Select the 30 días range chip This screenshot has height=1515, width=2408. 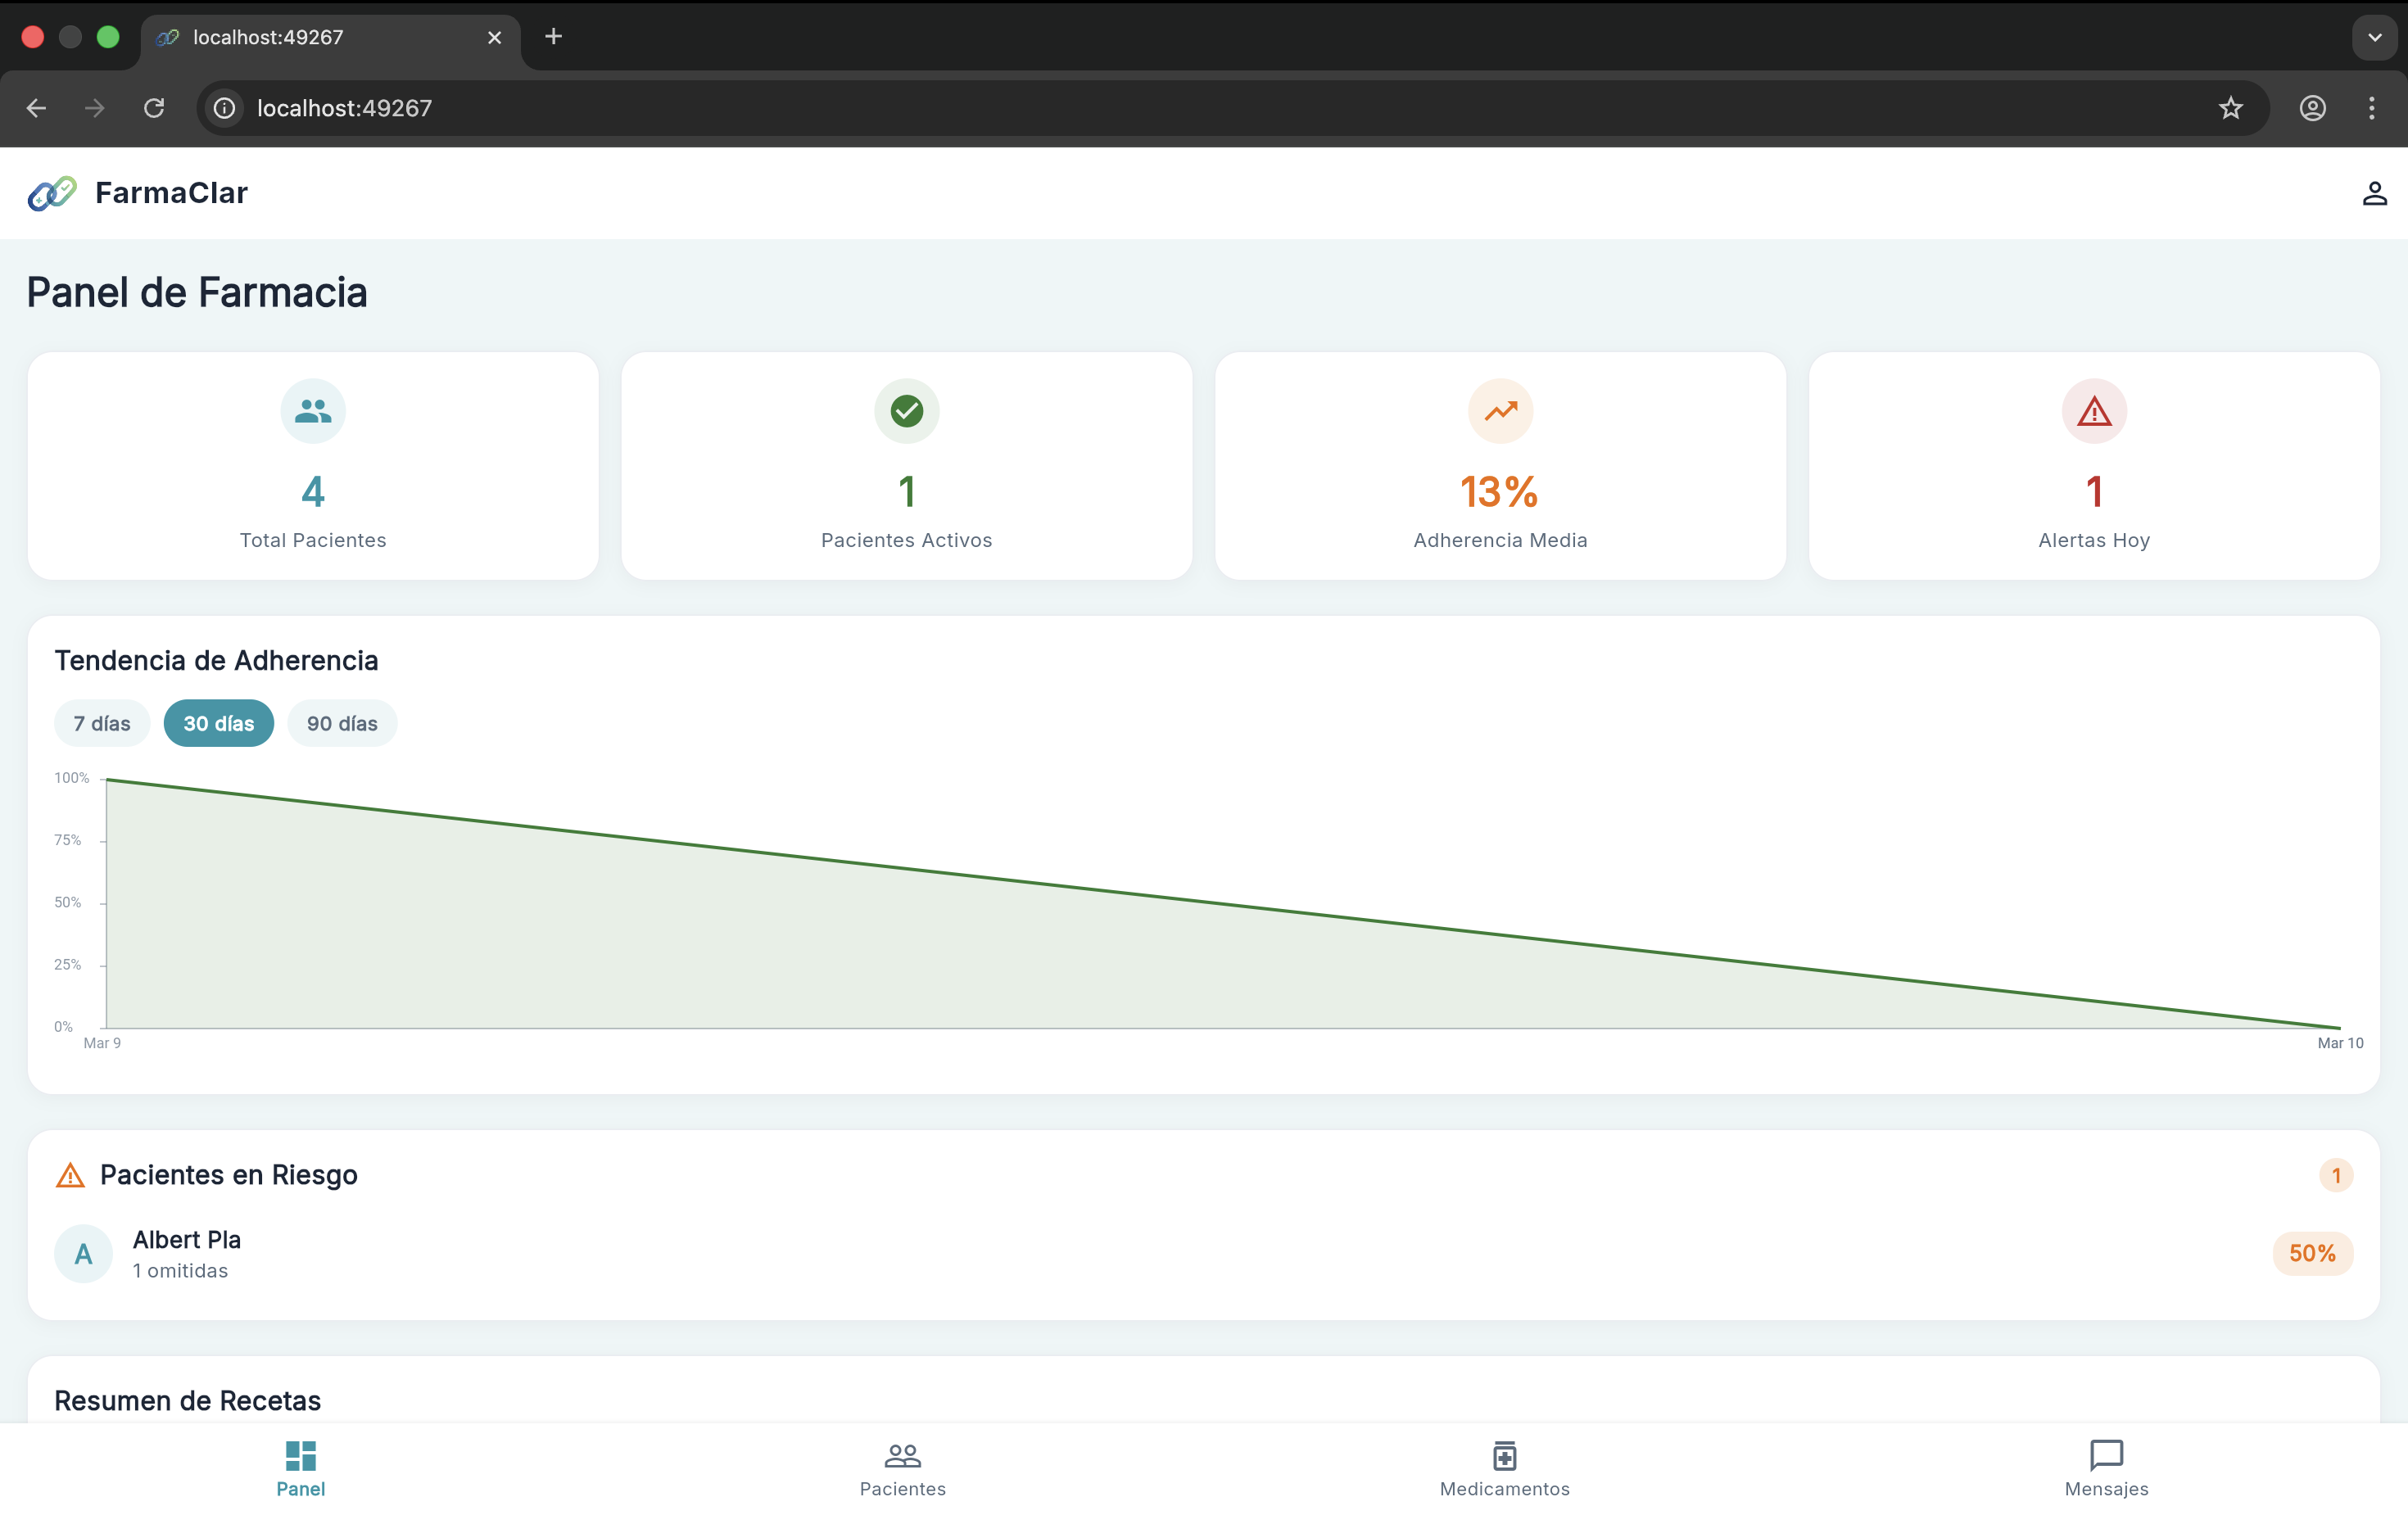(x=219, y=723)
